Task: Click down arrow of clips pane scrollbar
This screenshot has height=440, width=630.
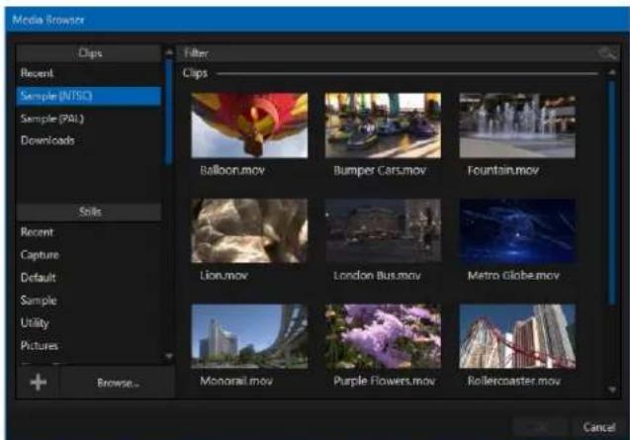Action: coord(612,390)
